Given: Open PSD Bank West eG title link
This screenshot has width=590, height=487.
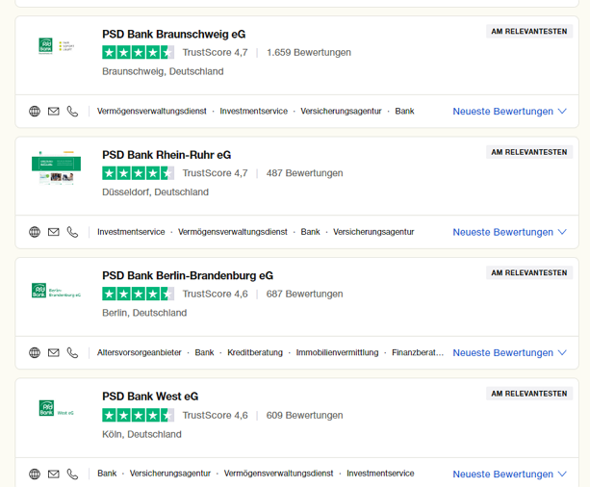Looking at the screenshot, I should pos(150,397).
